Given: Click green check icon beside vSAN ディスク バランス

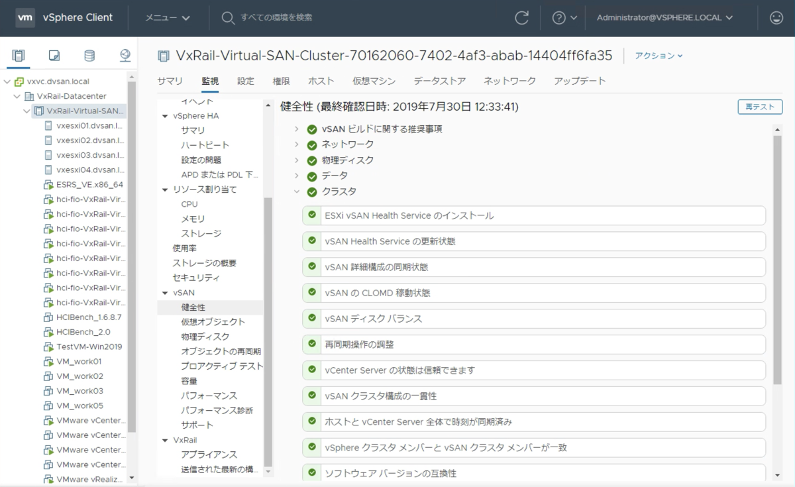Looking at the screenshot, I should tap(311, 318).
